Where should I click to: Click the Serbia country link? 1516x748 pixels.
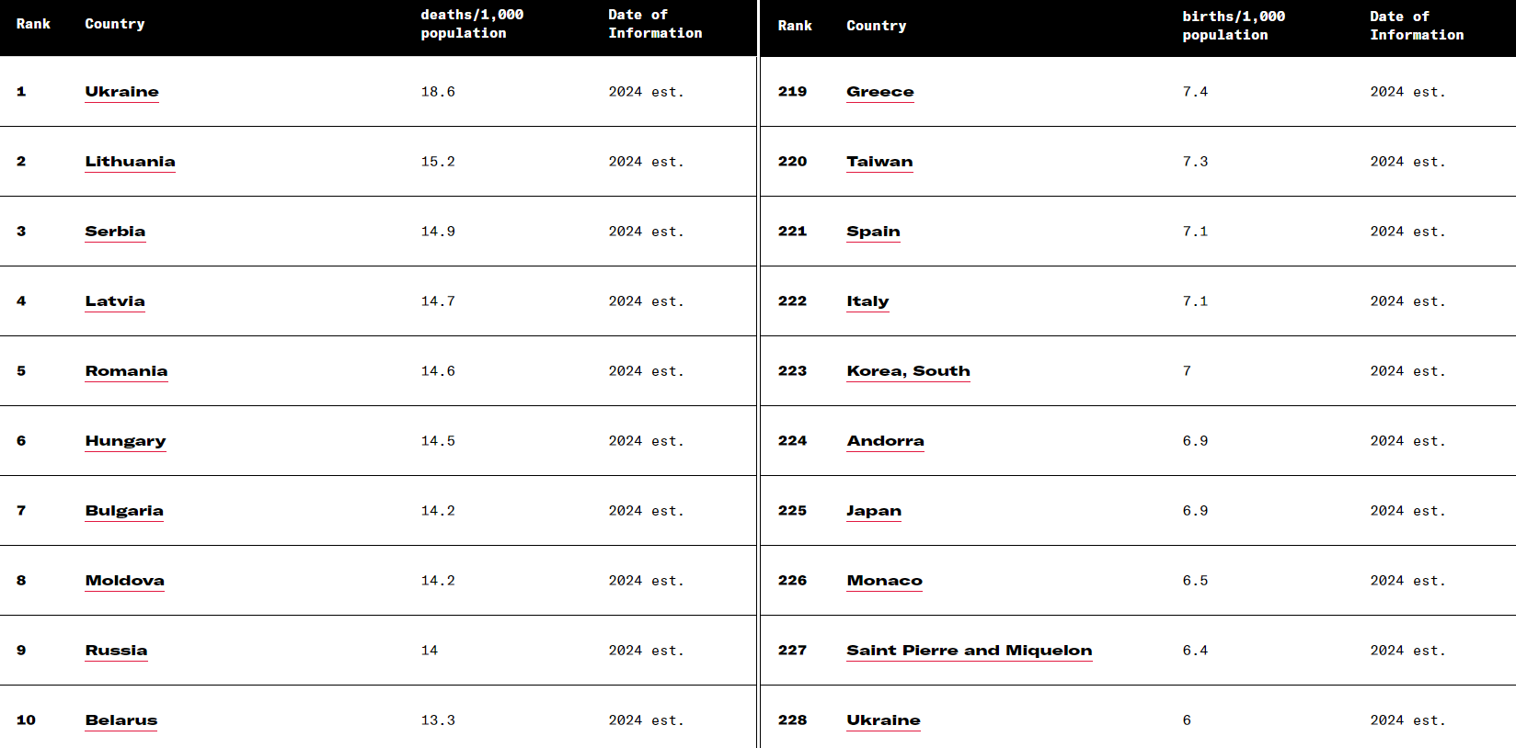115,232
